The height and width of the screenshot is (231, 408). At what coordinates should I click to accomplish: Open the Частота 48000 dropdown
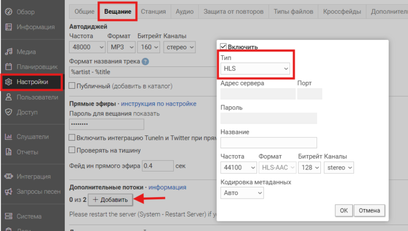point(86,47)
